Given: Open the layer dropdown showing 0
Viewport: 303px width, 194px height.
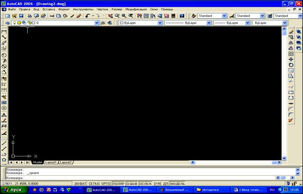Looking at the screenshot, I should pos(97,23).
